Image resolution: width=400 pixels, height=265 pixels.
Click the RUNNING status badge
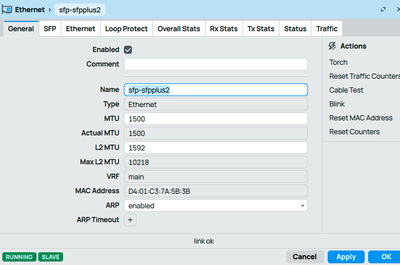[19, 257]
